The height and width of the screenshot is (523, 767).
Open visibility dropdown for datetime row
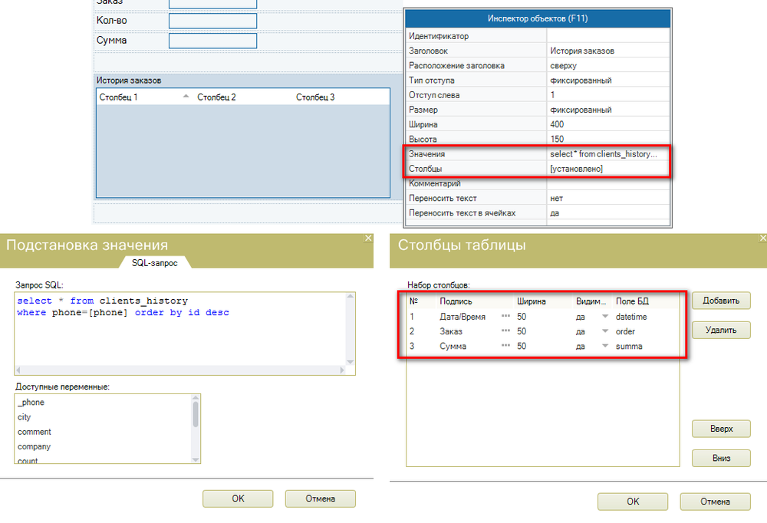(604, 317)
